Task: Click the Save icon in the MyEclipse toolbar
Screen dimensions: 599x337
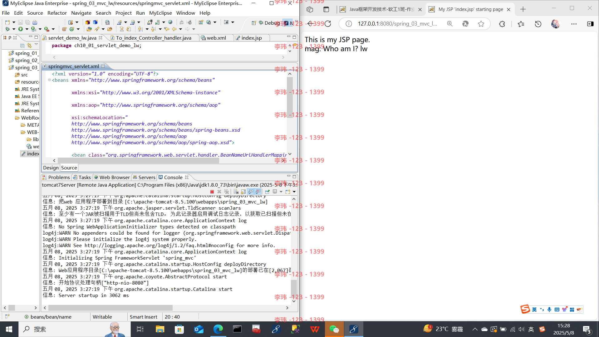Action: (x=20, y=22)
